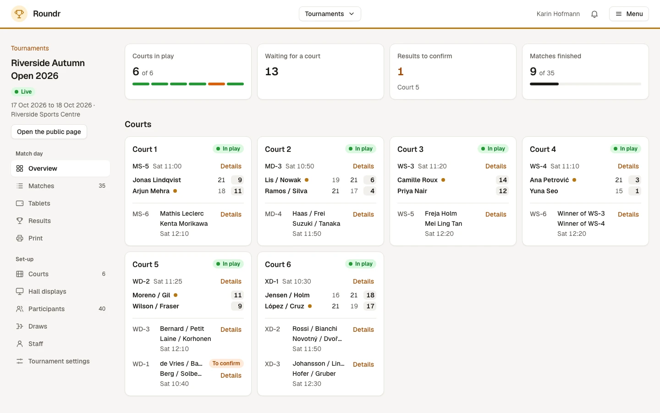Click the Hall displays monitor icon

20,291
